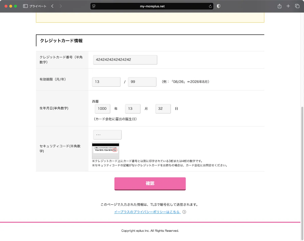
Task: Show the tab overview icon
Action: pyautogui.click(x=297, y=6)
